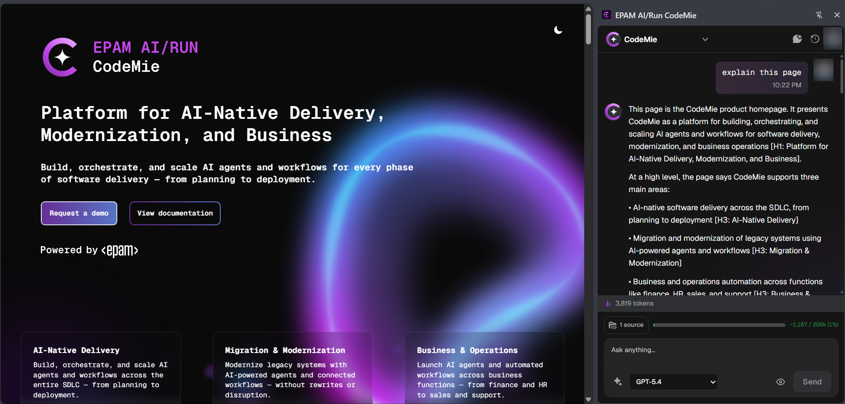The image size is (845, 404).
Task: Click the sparkle prompt enhancer icon
Action: pyautogui.click(x=618, y=382)
